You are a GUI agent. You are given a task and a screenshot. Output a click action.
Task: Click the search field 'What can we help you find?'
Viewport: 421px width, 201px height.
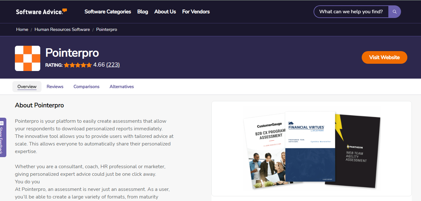(351, 12)
